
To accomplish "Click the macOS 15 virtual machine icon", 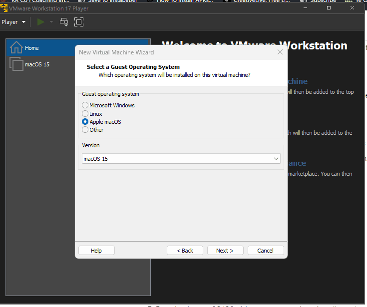I will (16, 64).
